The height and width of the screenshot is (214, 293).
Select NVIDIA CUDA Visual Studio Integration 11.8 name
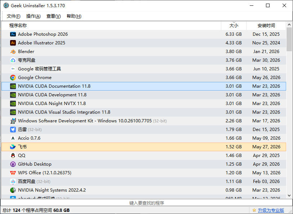(x=64, y=112)
